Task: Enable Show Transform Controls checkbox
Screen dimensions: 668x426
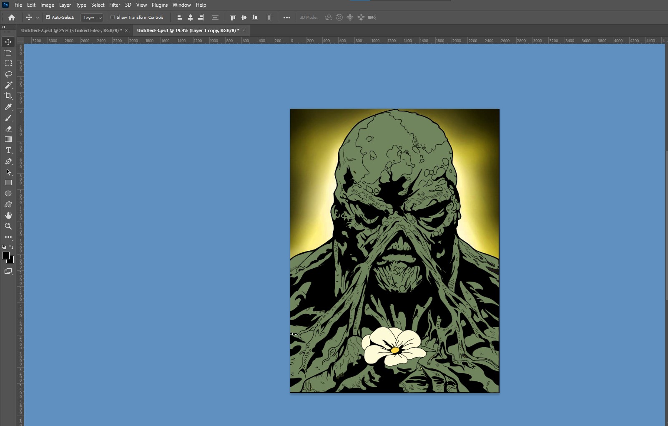Action: (x=113, y=18)
